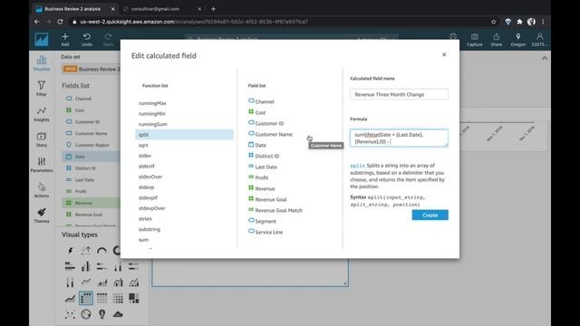Open the Actions panel
Viewport: 580px width, 326px height.
coord(42,190)
